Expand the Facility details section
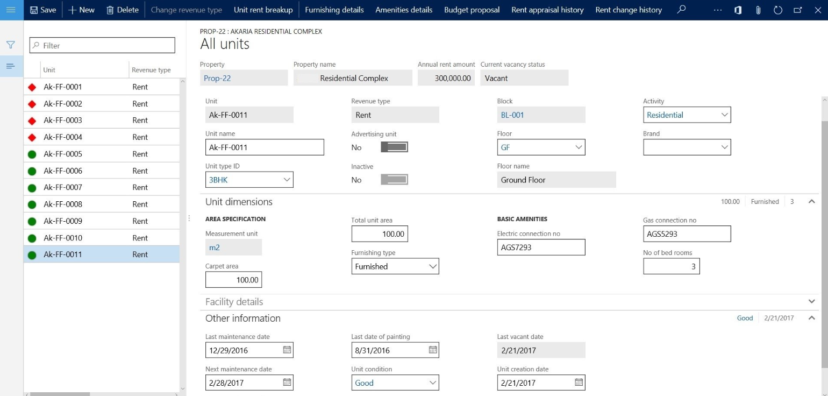 coord(811,302)
